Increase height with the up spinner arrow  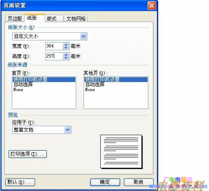(66, 55)
